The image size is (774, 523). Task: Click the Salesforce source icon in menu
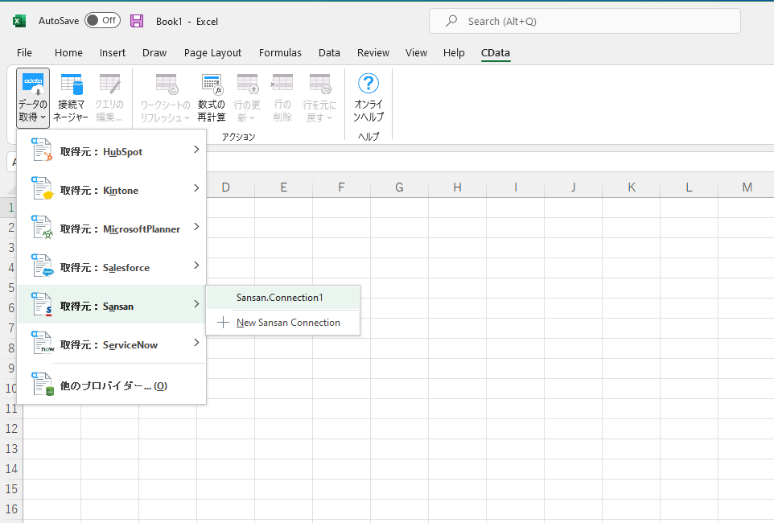point(42,267)
